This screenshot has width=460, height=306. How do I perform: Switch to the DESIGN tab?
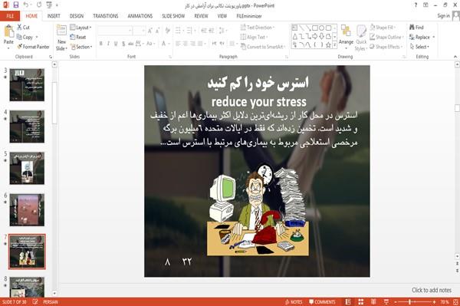click(x=76, y=16)
